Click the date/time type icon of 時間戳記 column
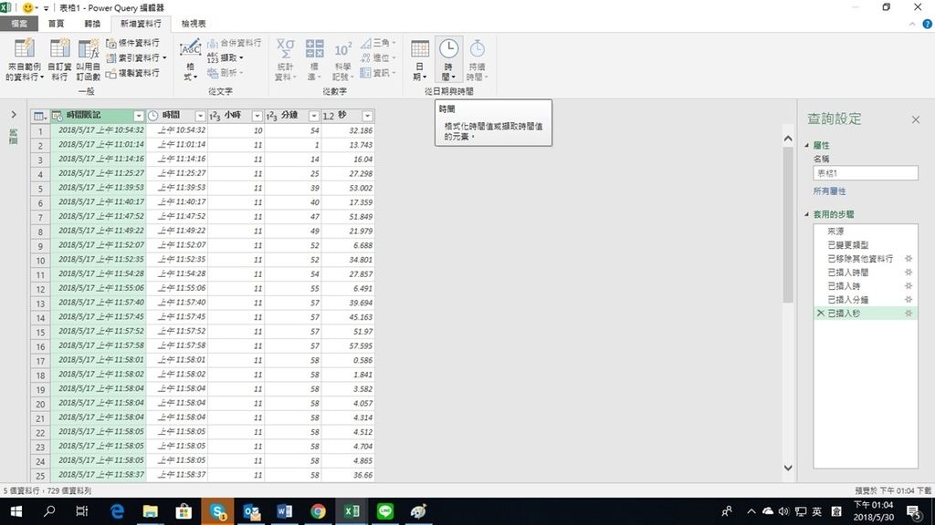935x525 pixels. (x=58, y=116)
